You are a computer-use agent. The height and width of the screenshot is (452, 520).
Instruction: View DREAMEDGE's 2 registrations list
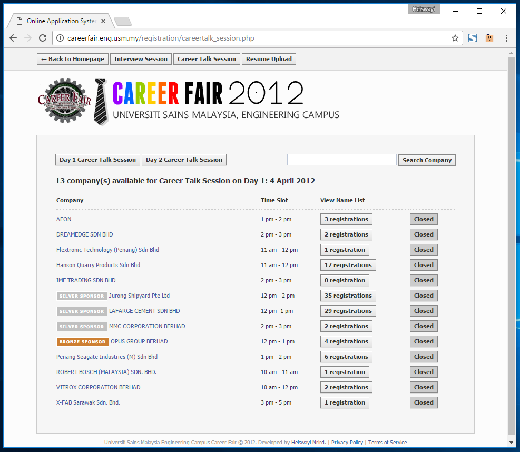click(x=346, y=234)
